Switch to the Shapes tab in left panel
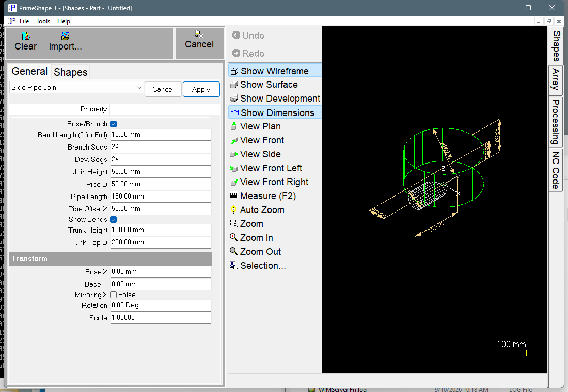This screenshot has height=392, width=568. click(x=71, y=72)
